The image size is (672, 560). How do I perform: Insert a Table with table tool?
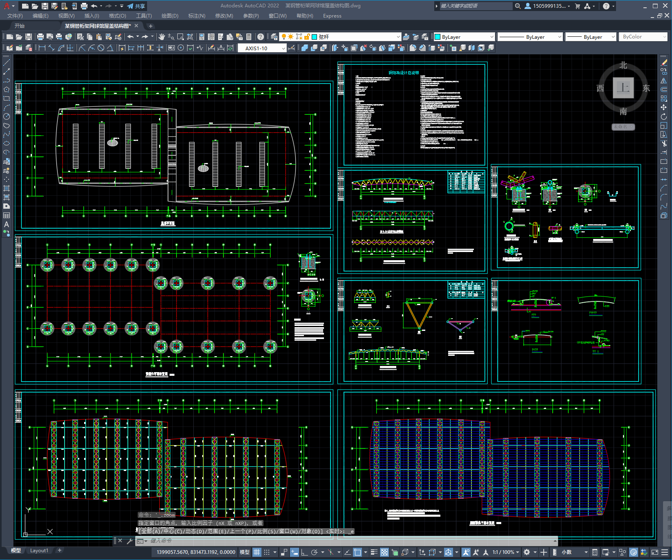(7, 215)
